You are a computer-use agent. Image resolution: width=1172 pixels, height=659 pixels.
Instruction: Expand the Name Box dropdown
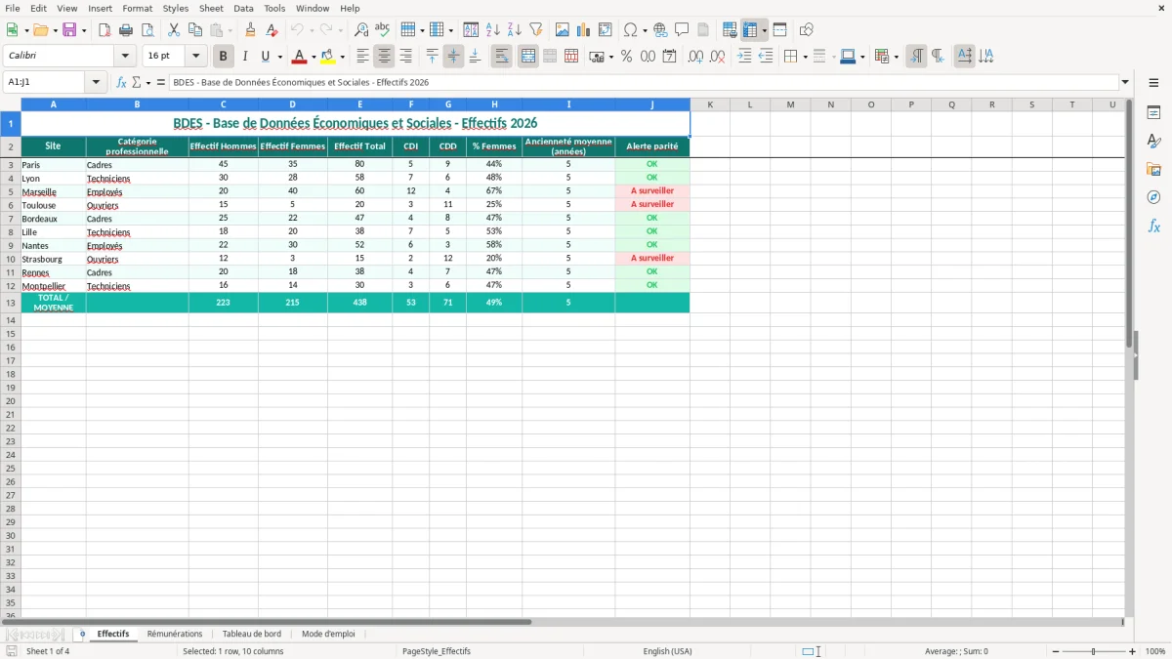click(x=96, y=82)
